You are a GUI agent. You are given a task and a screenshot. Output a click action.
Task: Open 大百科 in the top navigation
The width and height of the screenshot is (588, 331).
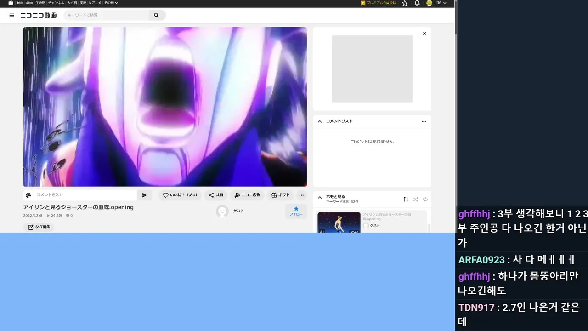click(x=72, y=3)
